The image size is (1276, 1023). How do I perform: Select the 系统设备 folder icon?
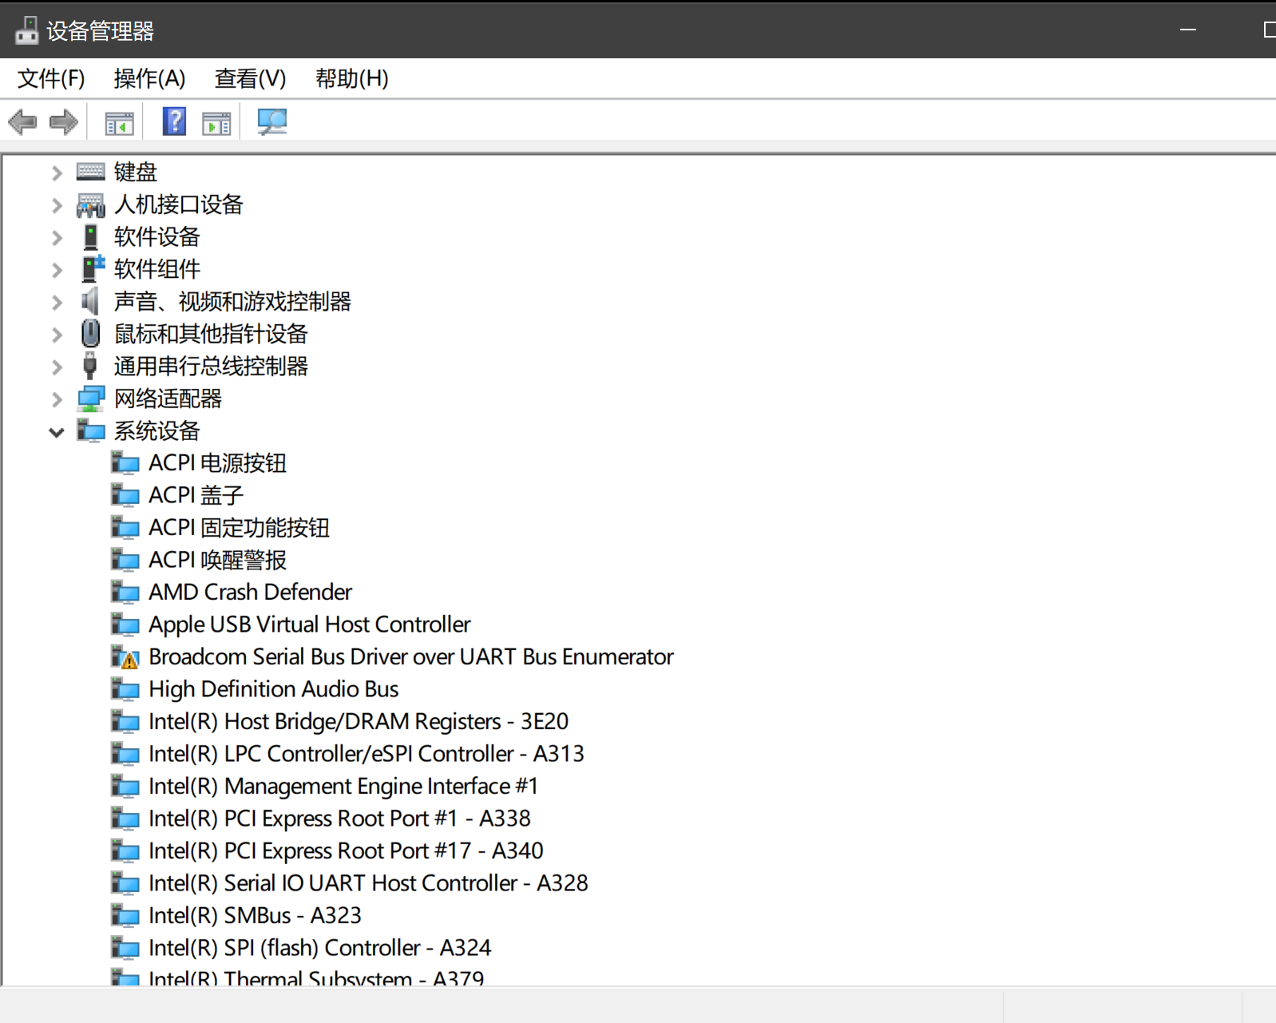point(90,430)
